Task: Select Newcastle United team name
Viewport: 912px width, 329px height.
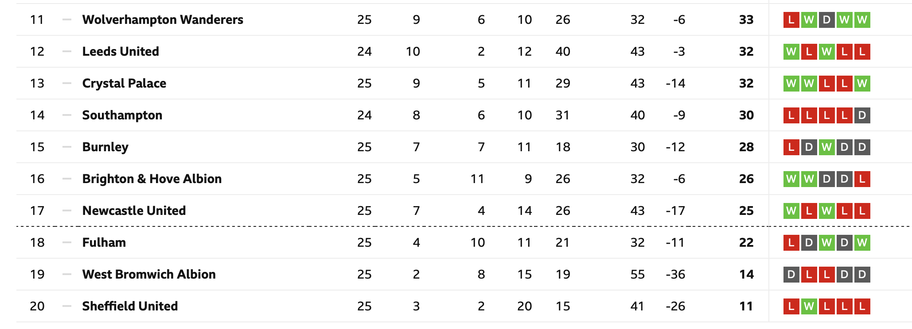Action: click(x=134, y=210)
